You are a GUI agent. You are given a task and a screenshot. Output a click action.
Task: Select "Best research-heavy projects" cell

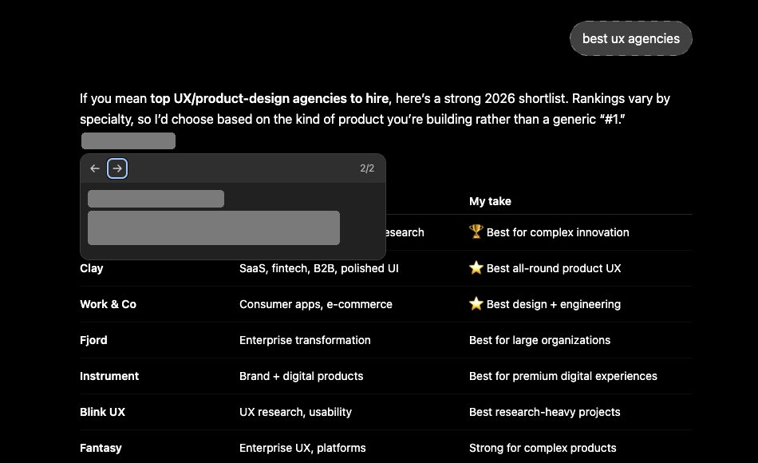click(x=544, y=412)
